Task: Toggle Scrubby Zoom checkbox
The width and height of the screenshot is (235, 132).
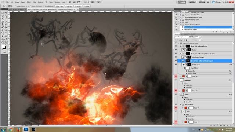Action: [44, 6]
